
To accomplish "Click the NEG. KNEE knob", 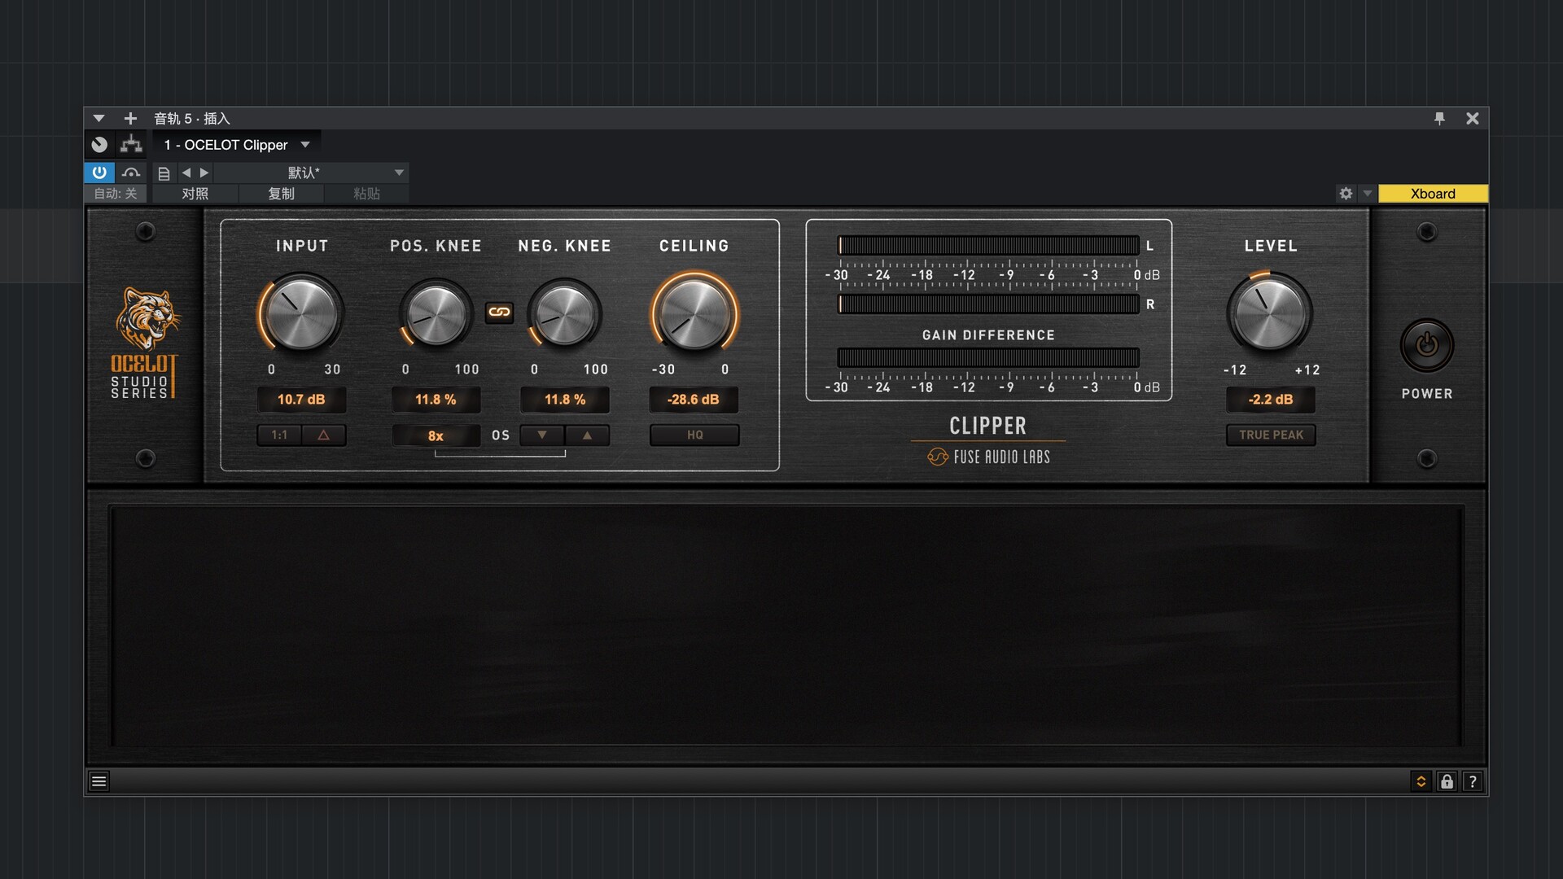I will pyautogui.click(x=564, y=314).
